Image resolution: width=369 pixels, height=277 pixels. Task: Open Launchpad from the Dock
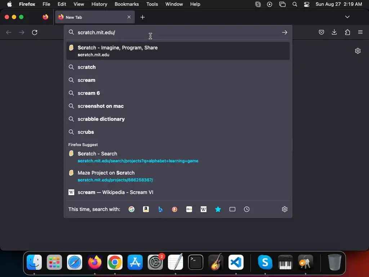click(x=54, y=262)
